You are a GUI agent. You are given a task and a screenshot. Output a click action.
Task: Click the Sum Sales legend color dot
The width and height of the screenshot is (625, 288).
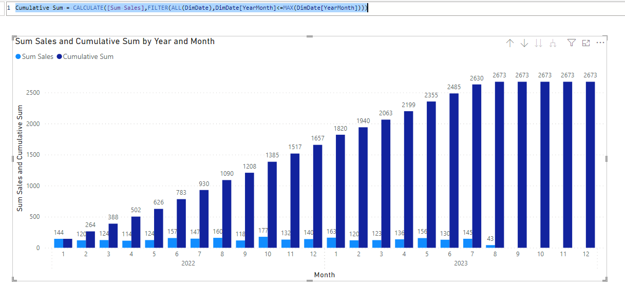[18, 57]
